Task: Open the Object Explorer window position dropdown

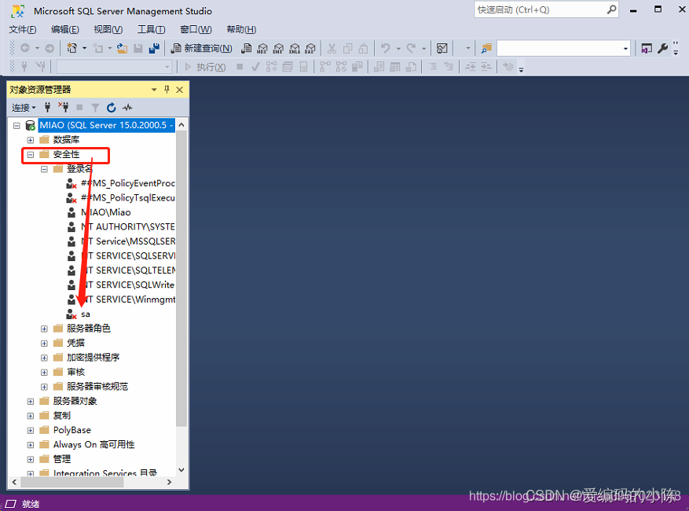Action: tap(154, 90)
